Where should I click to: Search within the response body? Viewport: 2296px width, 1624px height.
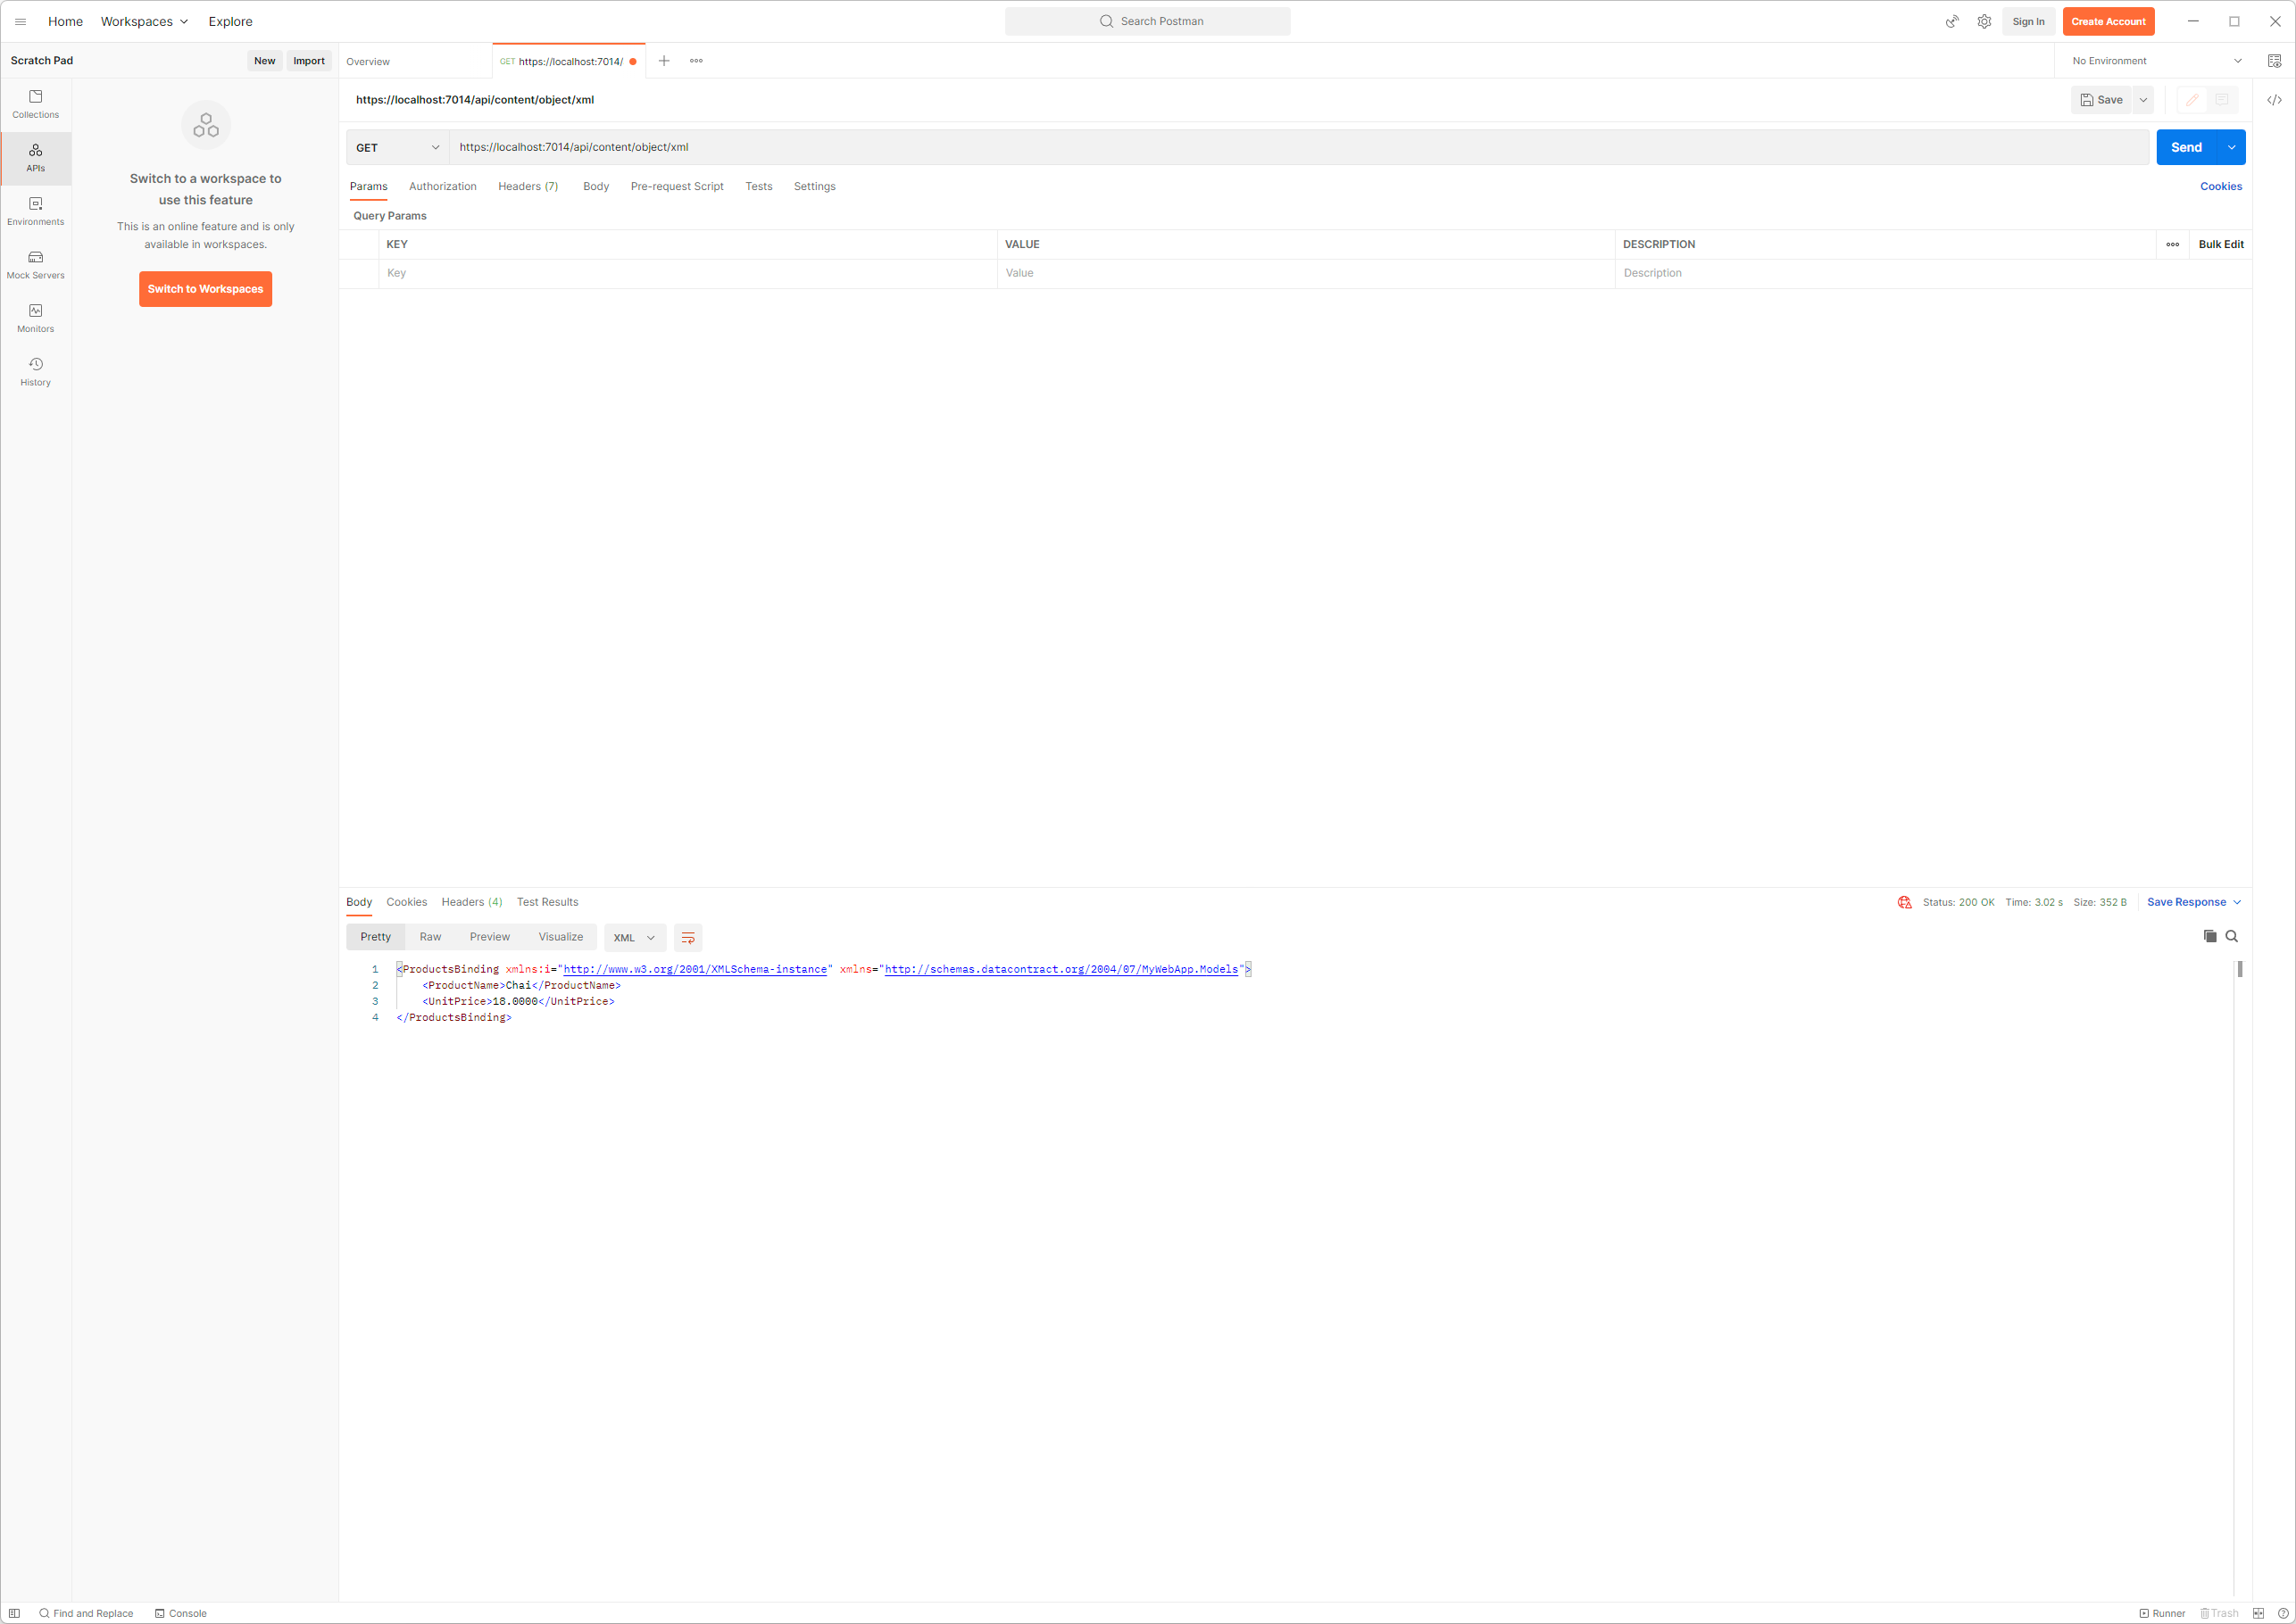2231,936
